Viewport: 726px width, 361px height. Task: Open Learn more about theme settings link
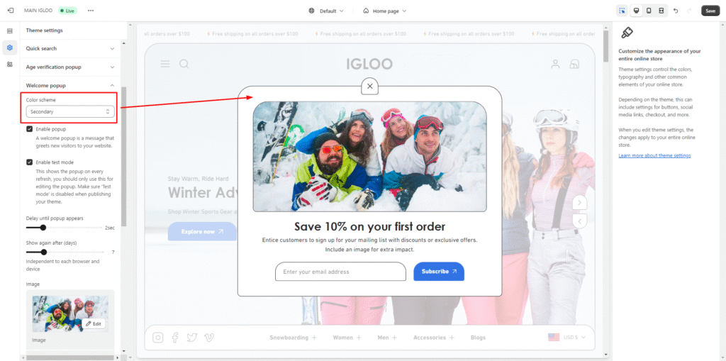(x=654, y=155)
